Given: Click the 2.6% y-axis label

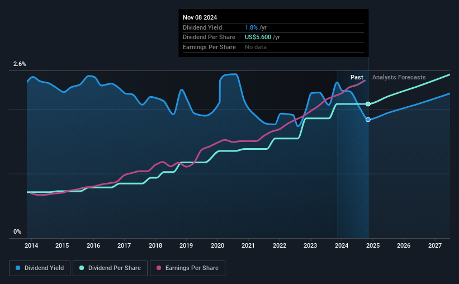Looking at the screenshot, I should (20, 64).
